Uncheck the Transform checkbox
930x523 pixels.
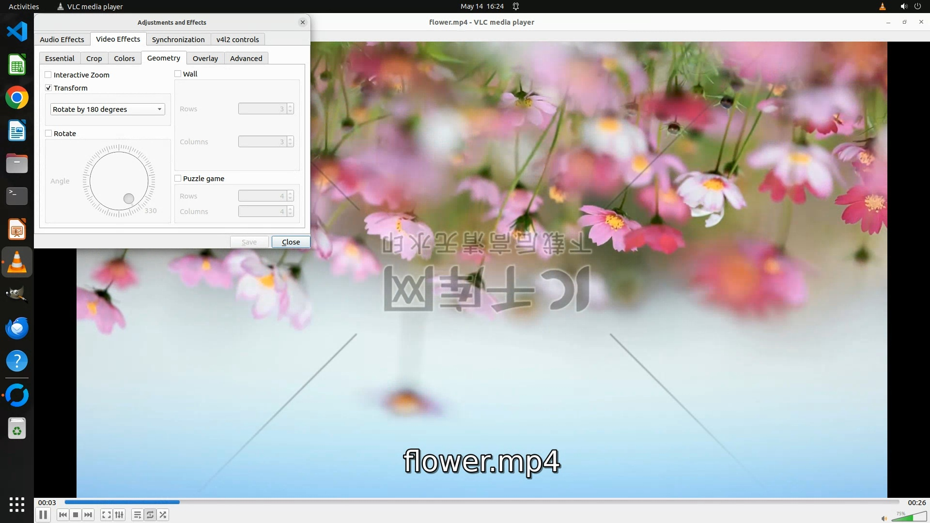(48, 88)
